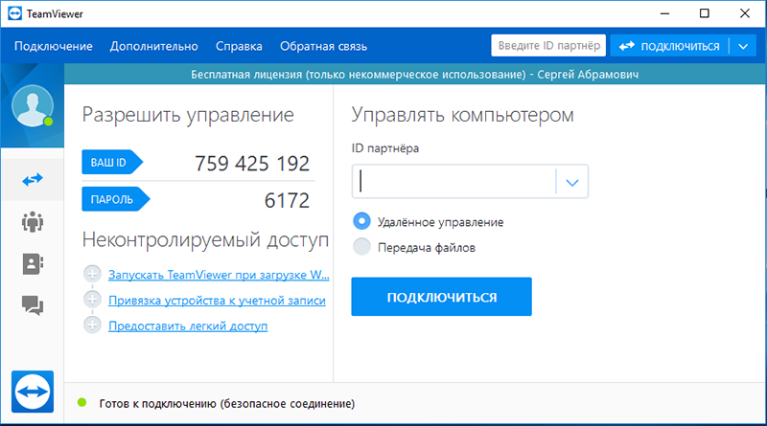Click the large ПОДКЛЮЧИТЬСЯ button
The width and height of the screenshot is (767, 426).
click(441, 297)
